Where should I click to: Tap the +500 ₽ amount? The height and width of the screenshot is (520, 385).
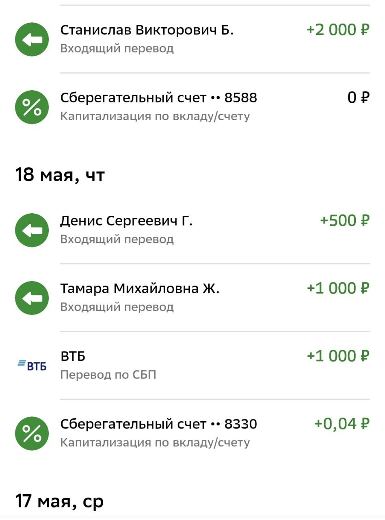345,221
